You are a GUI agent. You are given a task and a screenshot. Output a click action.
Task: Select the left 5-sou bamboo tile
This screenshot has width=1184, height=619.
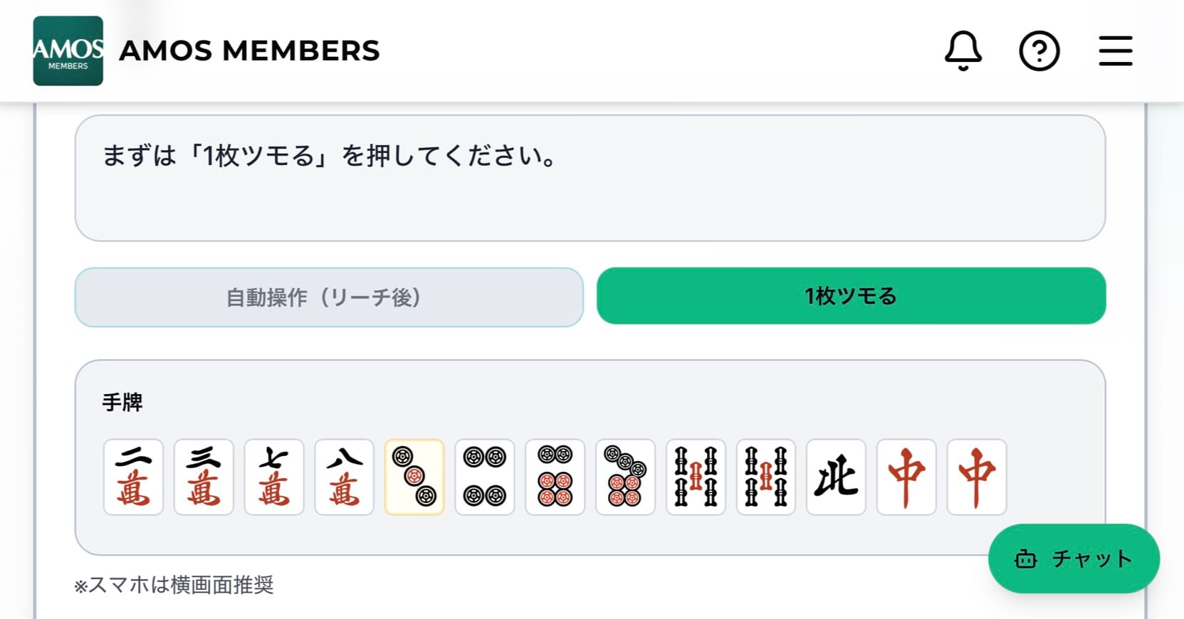[696, 477]
